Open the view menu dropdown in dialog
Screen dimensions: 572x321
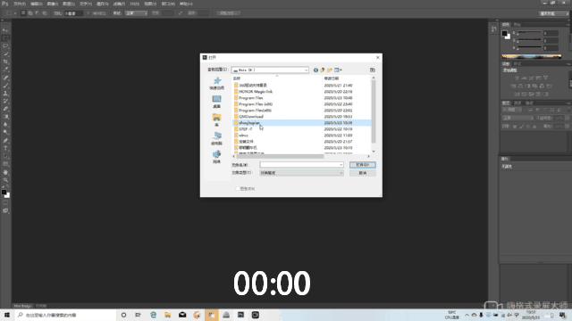pyautogui.click(x=338, y=70)
